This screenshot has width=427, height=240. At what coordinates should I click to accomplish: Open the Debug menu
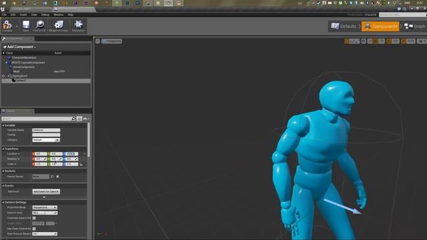(x=45, y=15)
